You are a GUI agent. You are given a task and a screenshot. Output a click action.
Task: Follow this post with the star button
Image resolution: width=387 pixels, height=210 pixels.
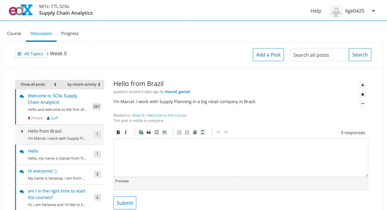[363, 94]
